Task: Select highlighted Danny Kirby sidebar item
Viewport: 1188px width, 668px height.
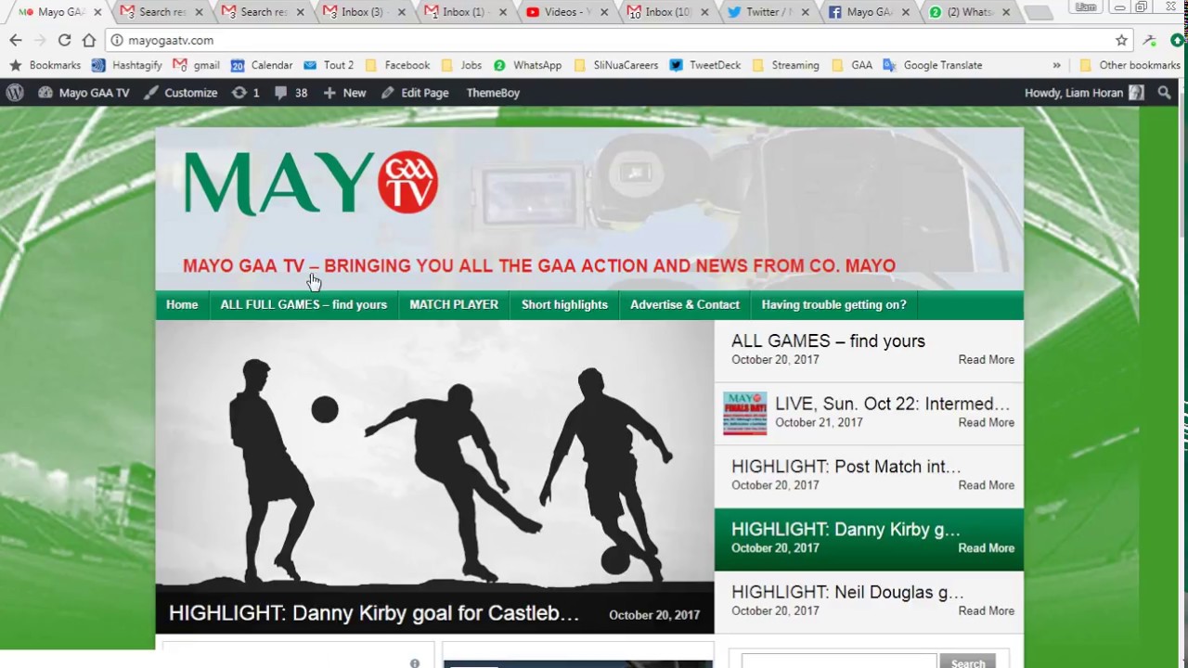Action: [869, 539]
